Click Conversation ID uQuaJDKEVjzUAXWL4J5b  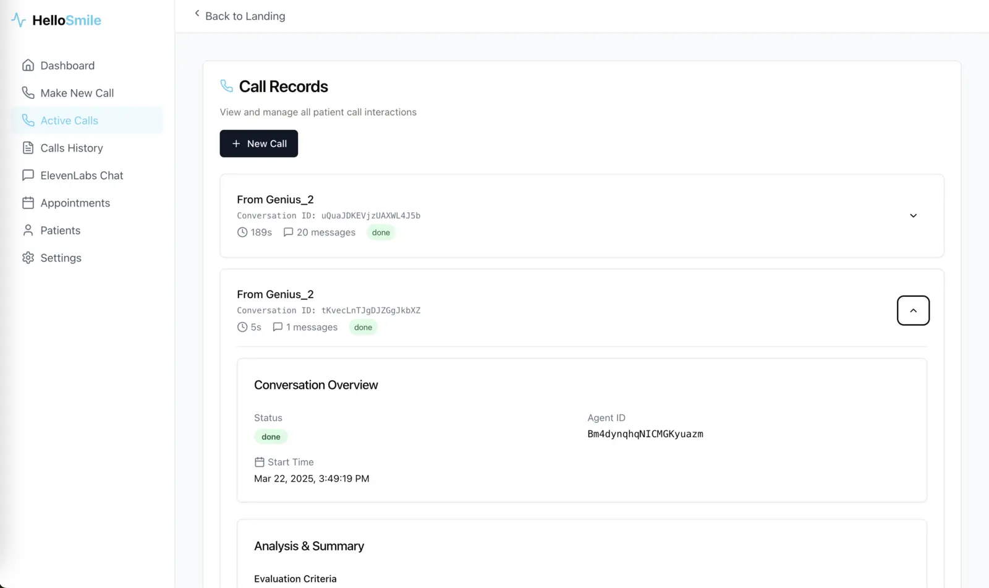(x=328, y=216)
